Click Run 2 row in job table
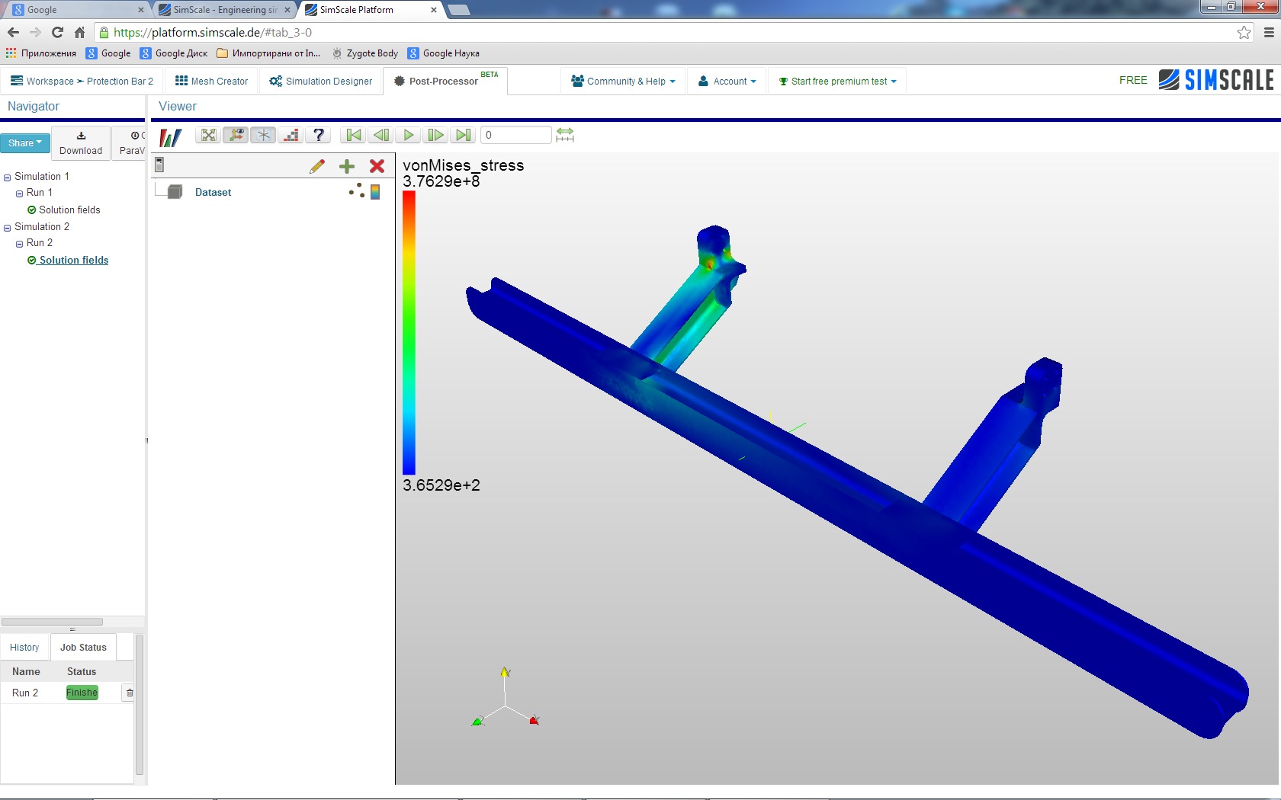The height and width of the screenshot is (800, 1281). 67,693
